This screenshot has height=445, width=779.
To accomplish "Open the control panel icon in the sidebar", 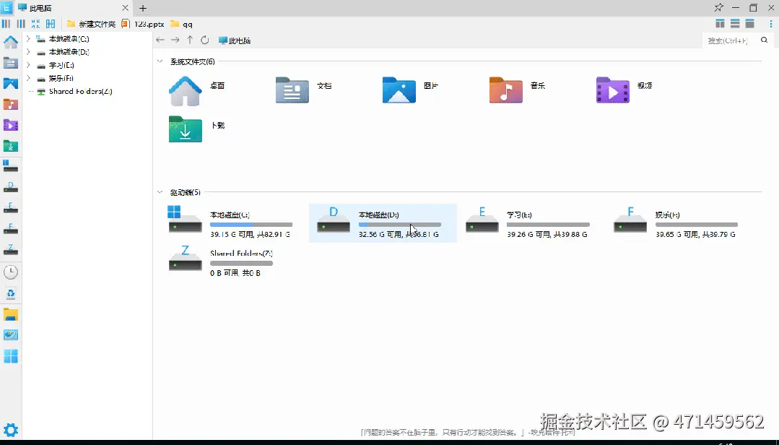I will click(x=10, y=335).
